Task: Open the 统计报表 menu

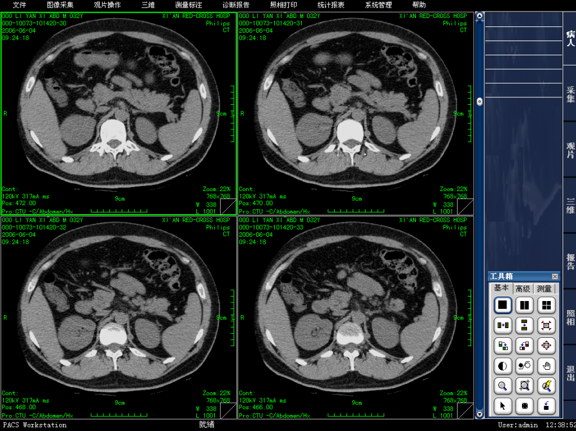Action: point(331,5)
